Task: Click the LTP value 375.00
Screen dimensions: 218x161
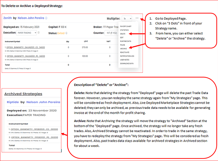Action: tap(85, 47)
